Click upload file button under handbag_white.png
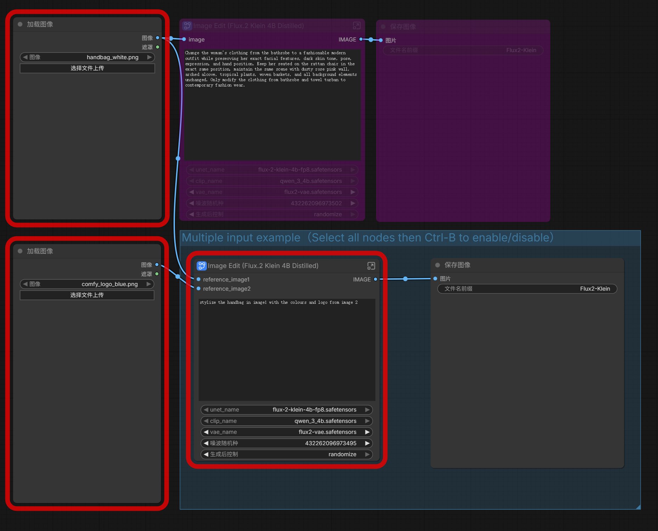The width and height of the screenshot is (658, 531). coord(87,68)
